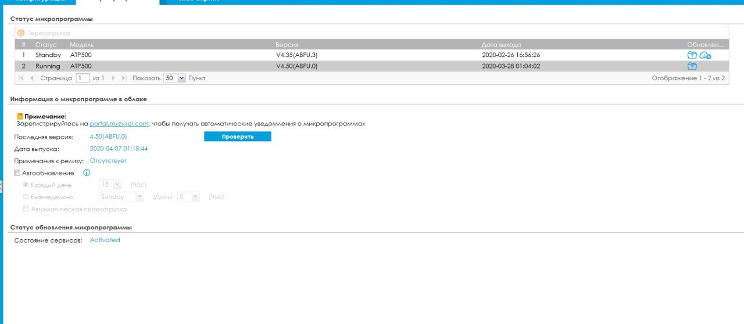Click the Перезагрузка reboot button
This screenshot has width=744, height=324.
click(44, 33)
